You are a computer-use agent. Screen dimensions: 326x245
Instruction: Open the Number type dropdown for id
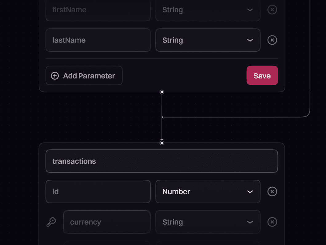(250, 191)
